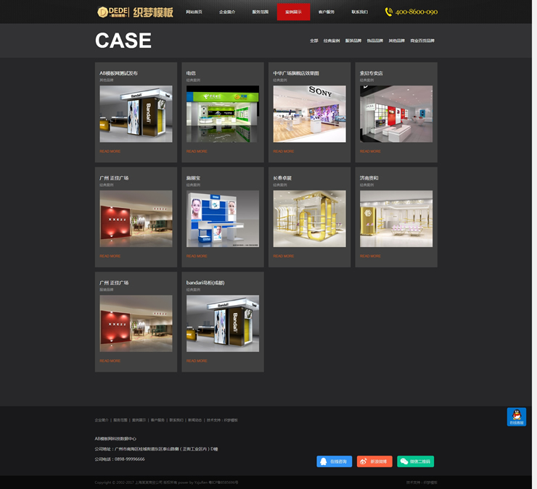Open the 网站首页 nav menu item
Viewport: 537px width, 489px height.
194,12
